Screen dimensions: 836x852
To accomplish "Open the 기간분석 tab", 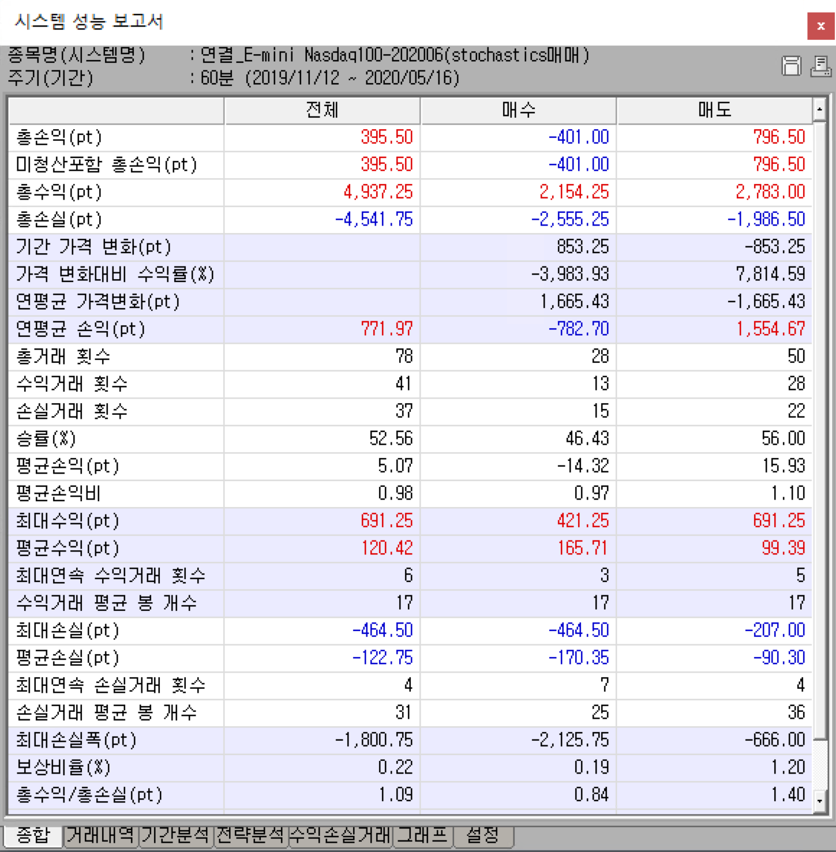I will click(x=175, y=835).
